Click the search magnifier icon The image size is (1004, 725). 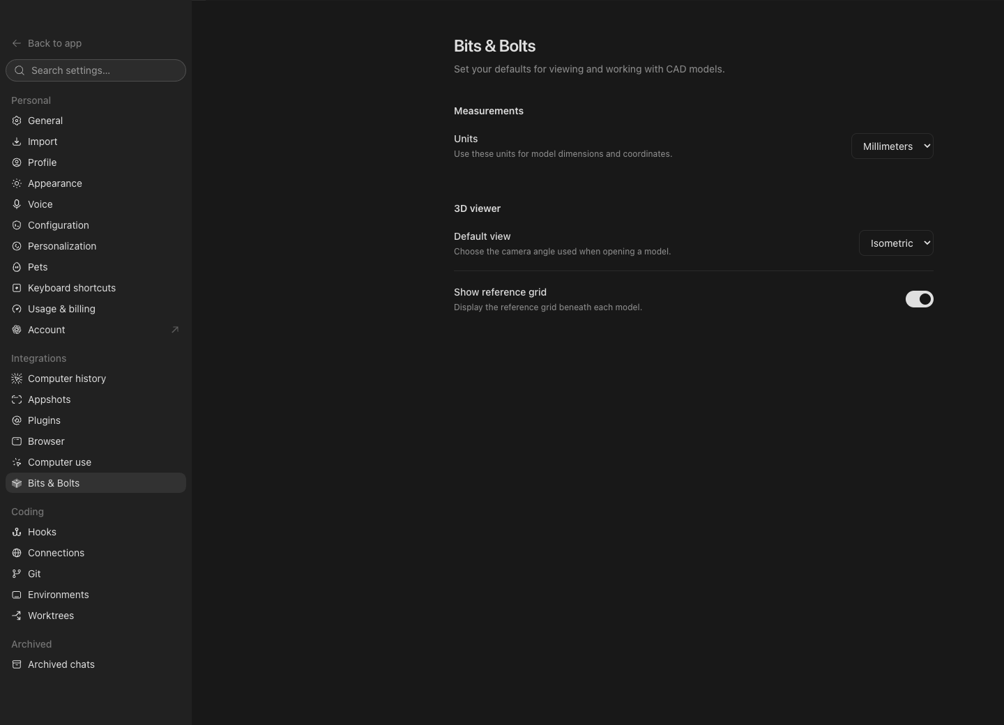point(20,70)
